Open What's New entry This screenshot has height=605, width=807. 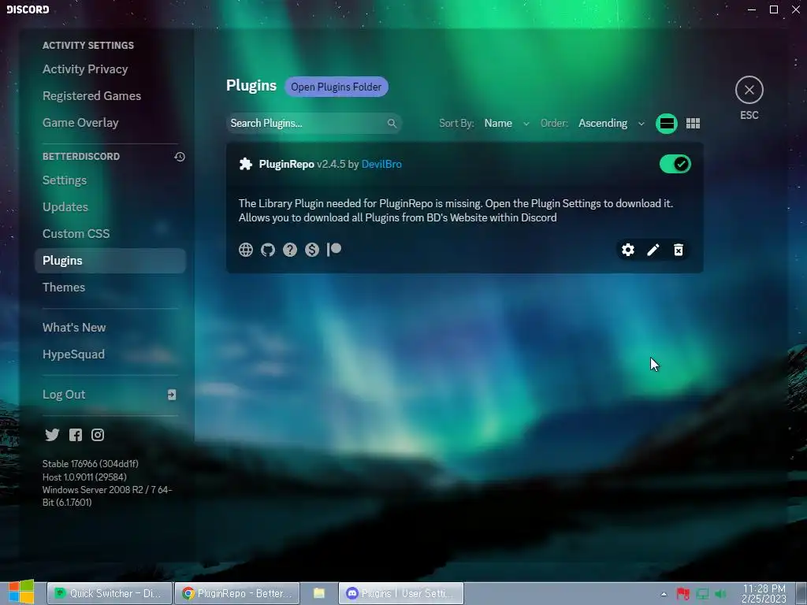point(110,328)
